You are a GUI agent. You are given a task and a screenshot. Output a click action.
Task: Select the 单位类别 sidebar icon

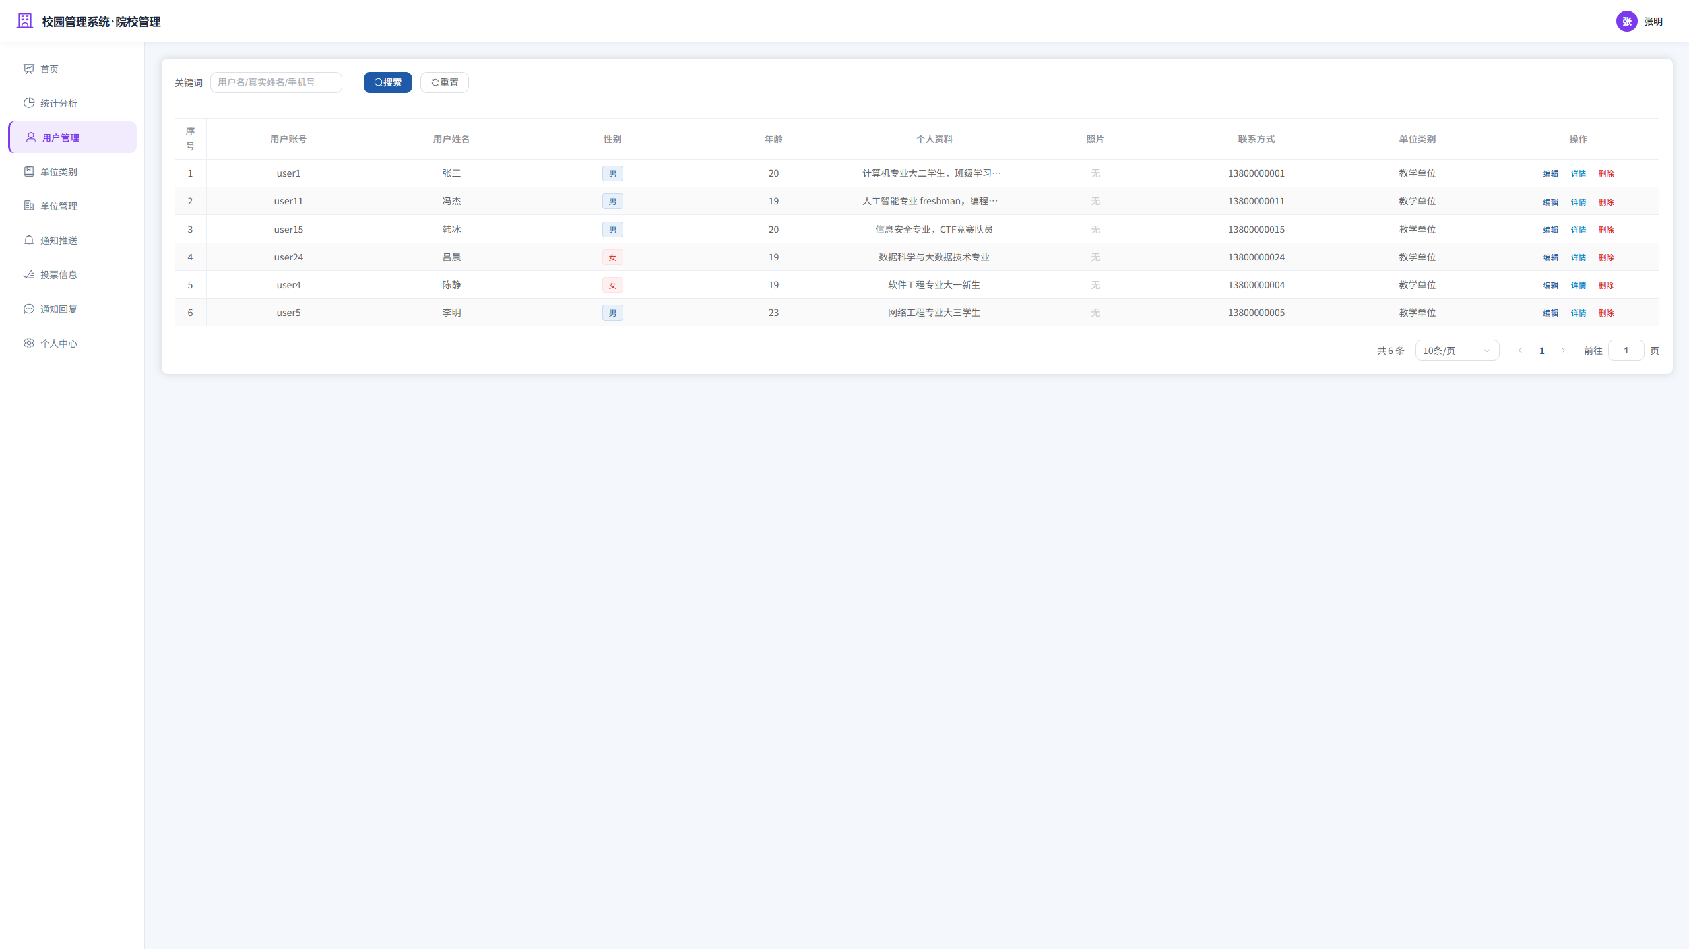(29, 171)
